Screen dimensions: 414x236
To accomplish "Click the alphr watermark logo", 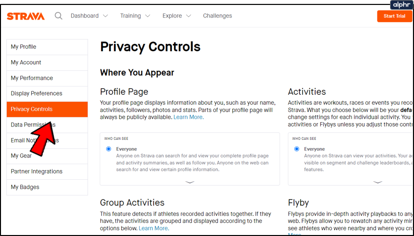I will point(401,5).
